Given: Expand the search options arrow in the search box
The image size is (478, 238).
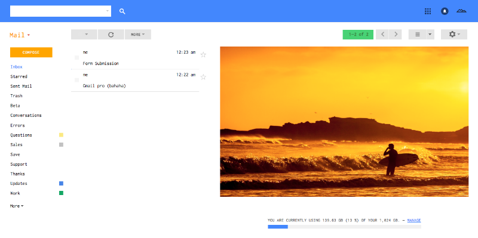Looking at the screenshot, I should coord(108,11).
